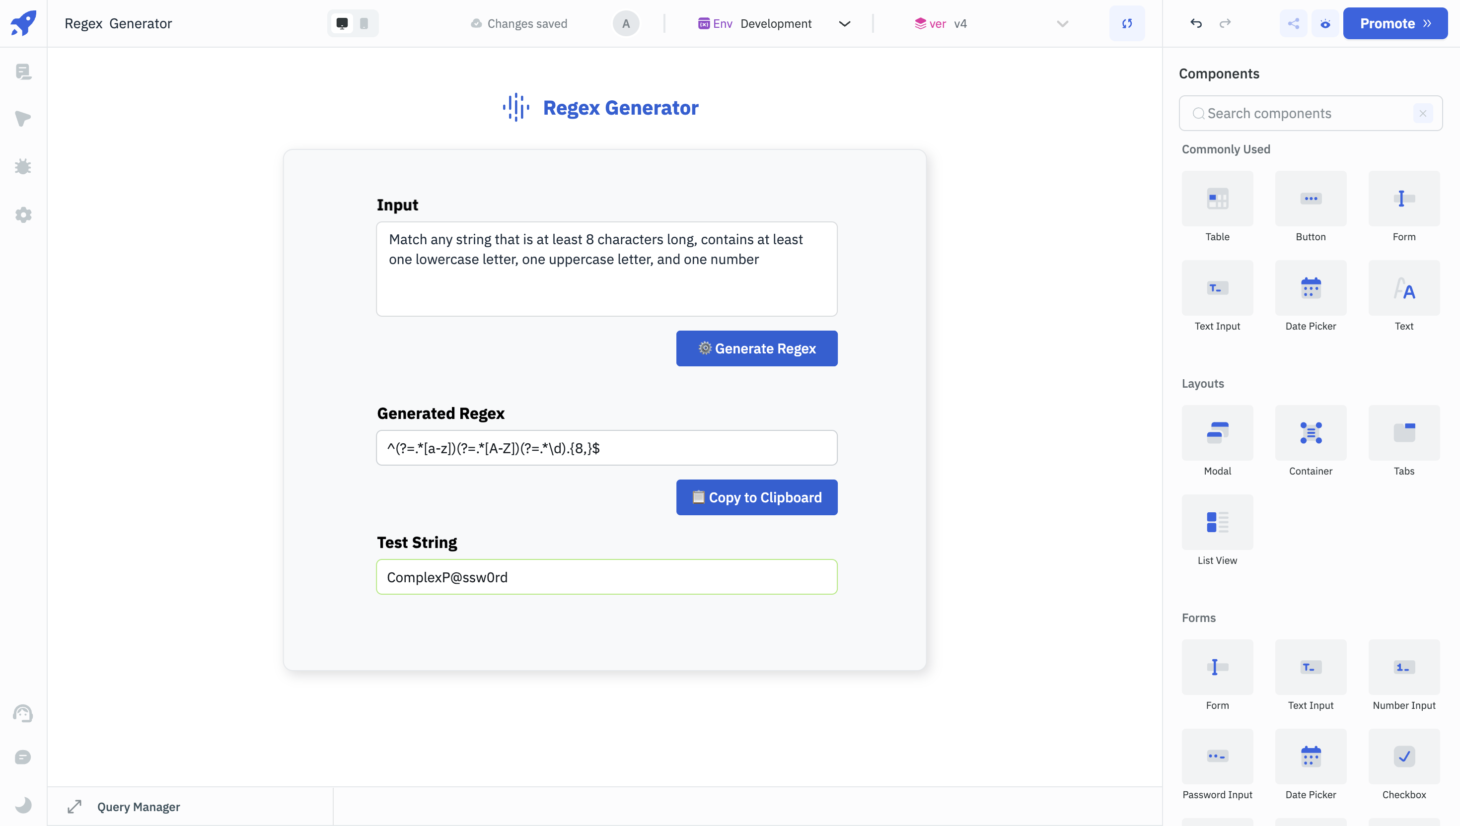
Task: Select the Modal layout component
Action: 1218,441
